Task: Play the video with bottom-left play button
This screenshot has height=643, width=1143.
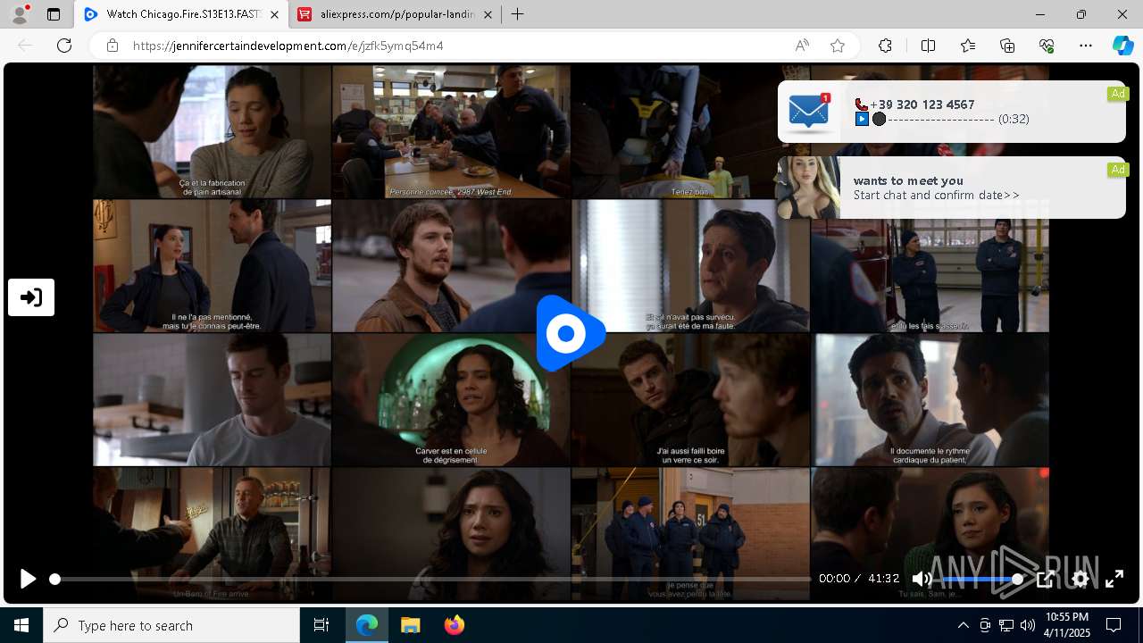Action: tap(28, 579)
